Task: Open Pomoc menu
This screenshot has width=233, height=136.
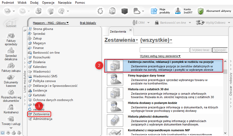Action: 80,3
